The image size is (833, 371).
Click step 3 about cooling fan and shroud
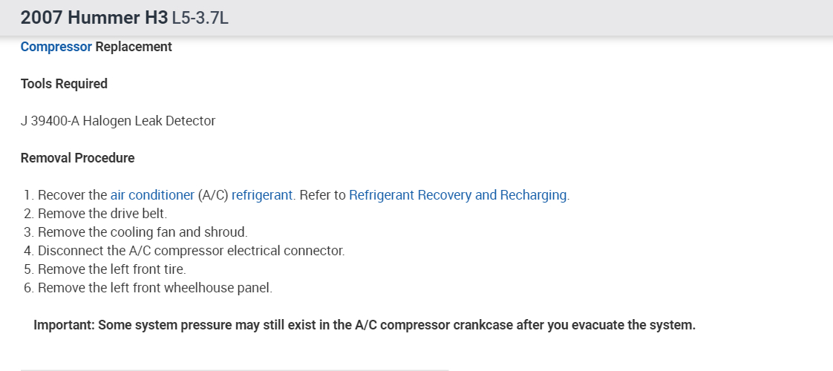click(x=142, y=232)
